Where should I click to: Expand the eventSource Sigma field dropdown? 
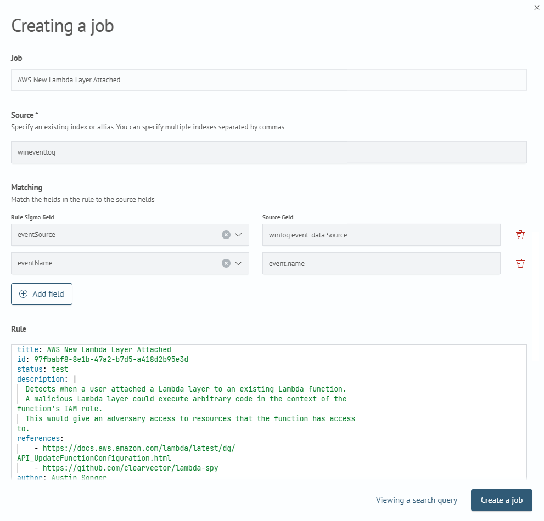[x=238, y=235]
